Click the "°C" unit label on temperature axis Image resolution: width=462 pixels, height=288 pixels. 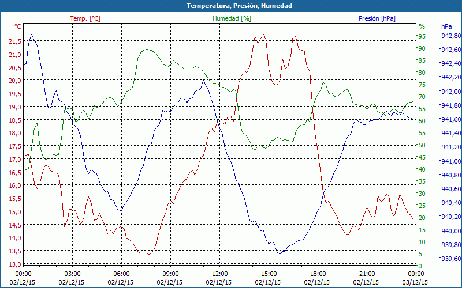[18, 26]
